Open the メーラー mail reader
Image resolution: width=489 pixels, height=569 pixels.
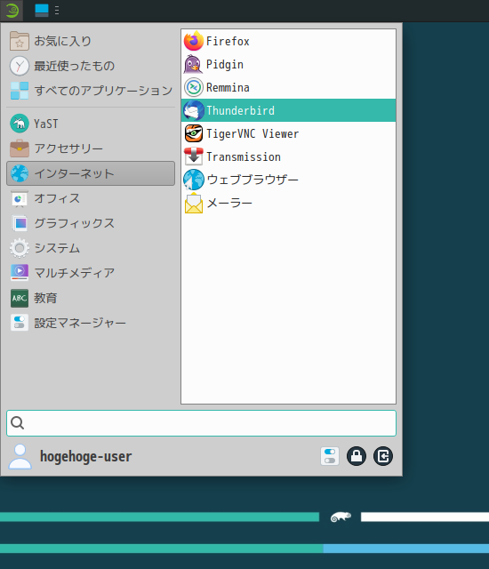[x=288, y=203]
